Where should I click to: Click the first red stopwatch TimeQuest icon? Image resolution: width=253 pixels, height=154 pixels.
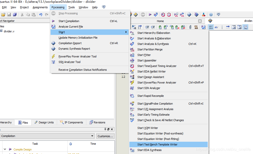point(163,15)
